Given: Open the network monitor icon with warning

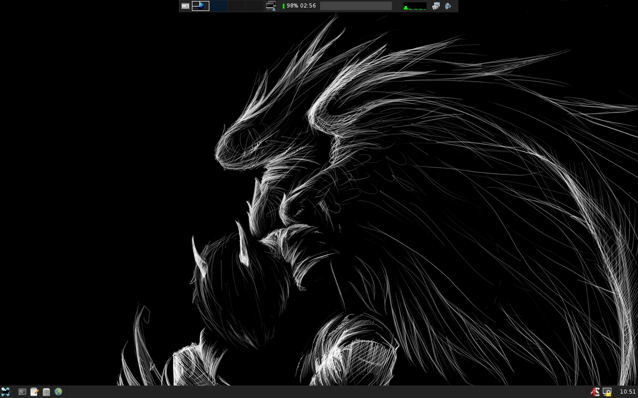Looking at the screenshot, I should coord(271,6).
